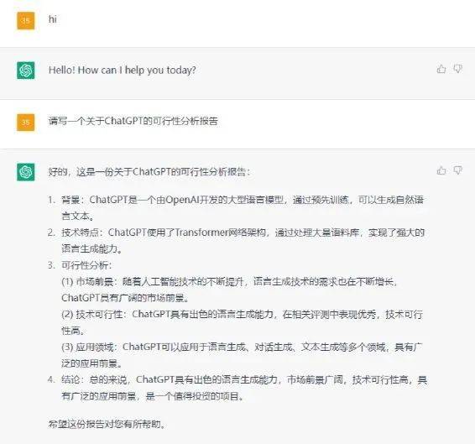
Task: Click list item 1 about 背景
Action: tap(236, 208)
